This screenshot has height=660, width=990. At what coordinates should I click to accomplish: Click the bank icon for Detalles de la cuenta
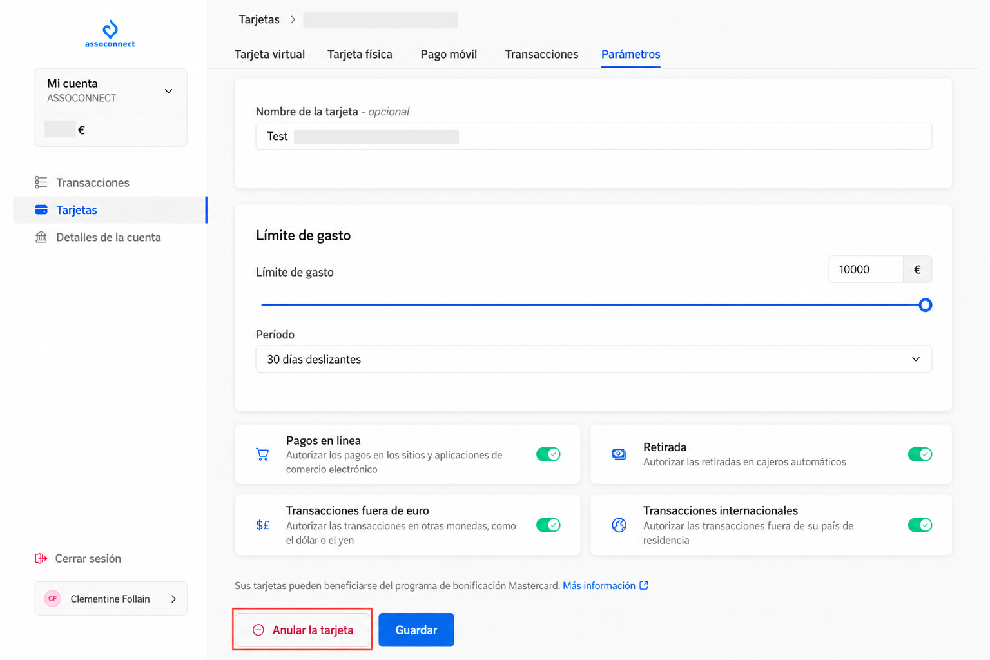coord(41,237)
